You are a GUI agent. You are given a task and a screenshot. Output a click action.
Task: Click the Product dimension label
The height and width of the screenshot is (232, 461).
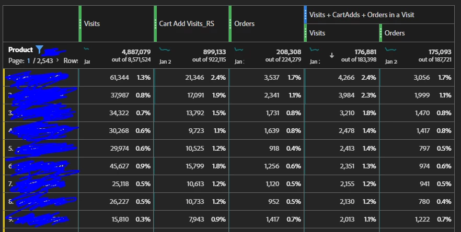tap(20, 50)
